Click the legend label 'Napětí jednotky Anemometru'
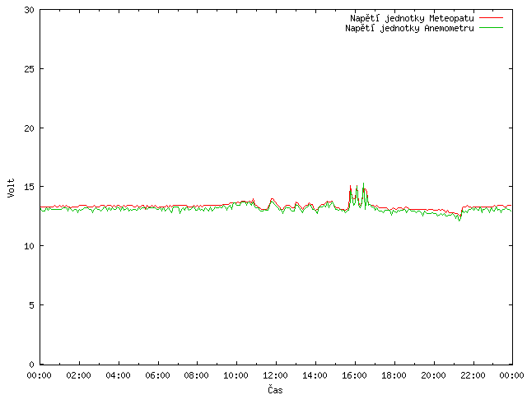 (x=409, y=28)
